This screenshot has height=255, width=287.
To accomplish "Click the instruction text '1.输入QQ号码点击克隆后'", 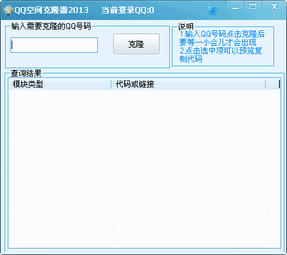I will 222,34.
